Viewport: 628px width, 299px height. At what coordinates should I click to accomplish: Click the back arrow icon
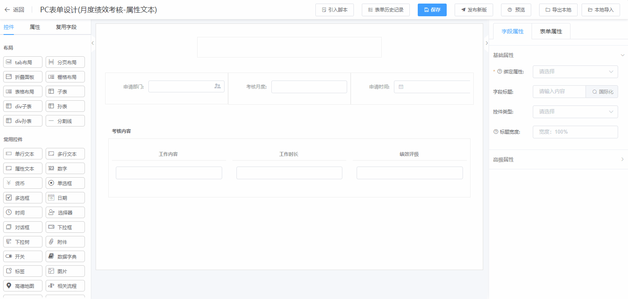point(7,10)
